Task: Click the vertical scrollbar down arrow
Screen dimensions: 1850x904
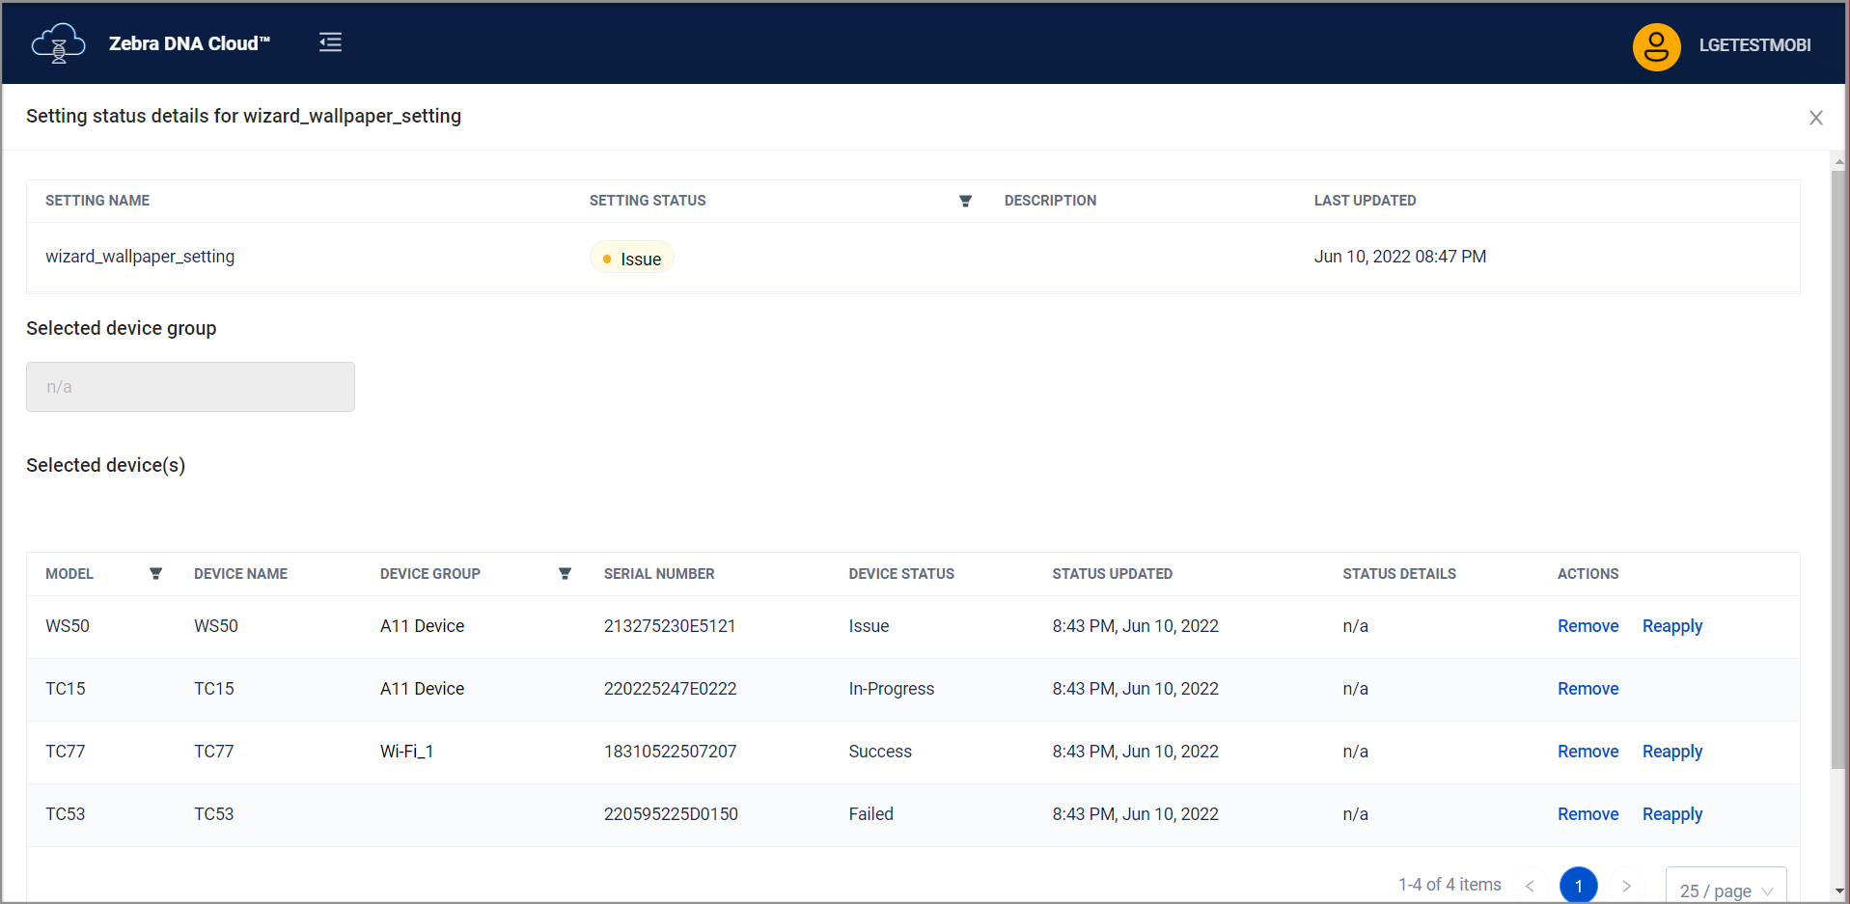Action: point(1839,891)
